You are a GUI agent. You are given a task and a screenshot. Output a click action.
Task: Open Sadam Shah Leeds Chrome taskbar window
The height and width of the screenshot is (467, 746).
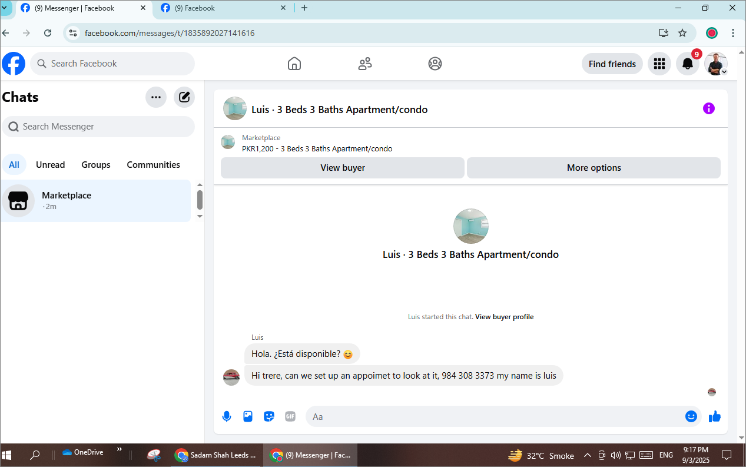click(216, 455)
